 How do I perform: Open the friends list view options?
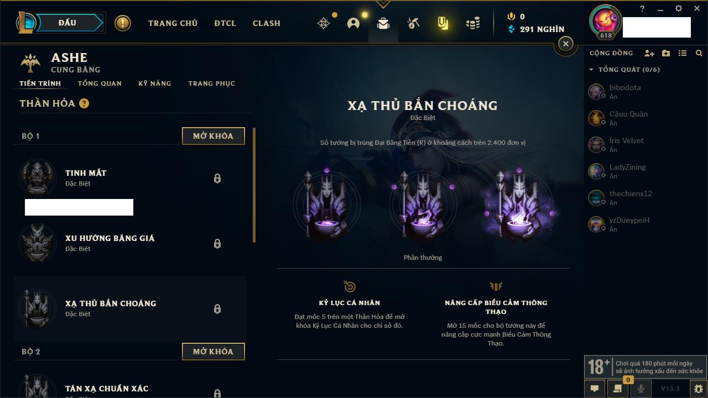point(683,53)
